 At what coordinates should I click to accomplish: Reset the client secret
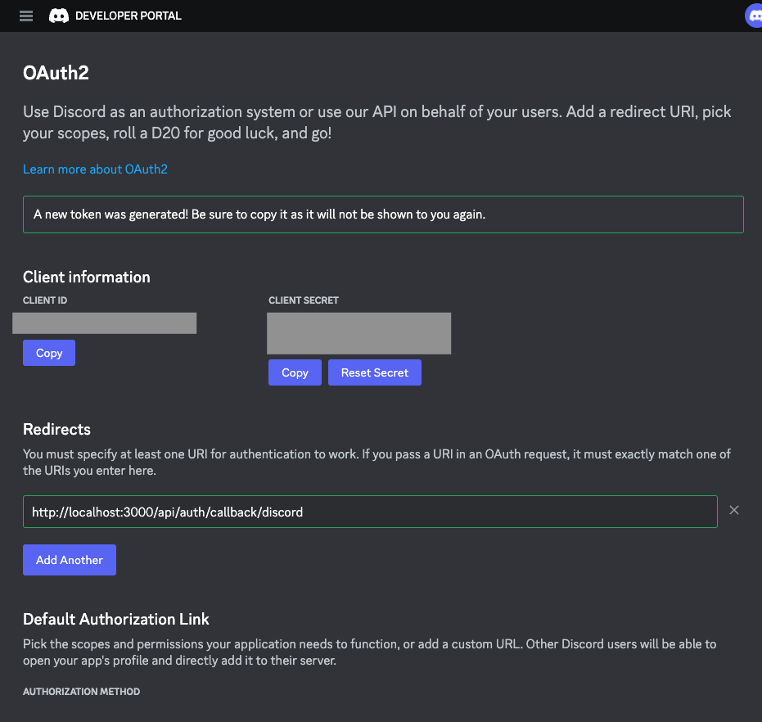pos(375,372)
